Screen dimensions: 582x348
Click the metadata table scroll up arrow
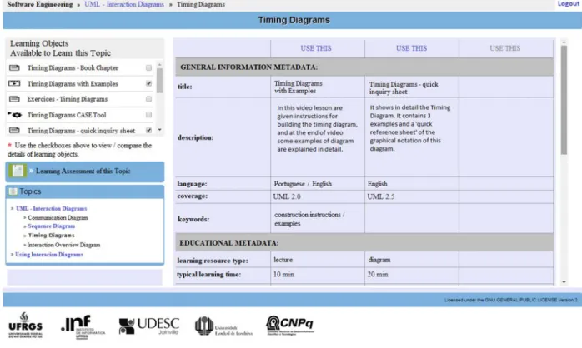pyautogui.click(x=564, y=42)
